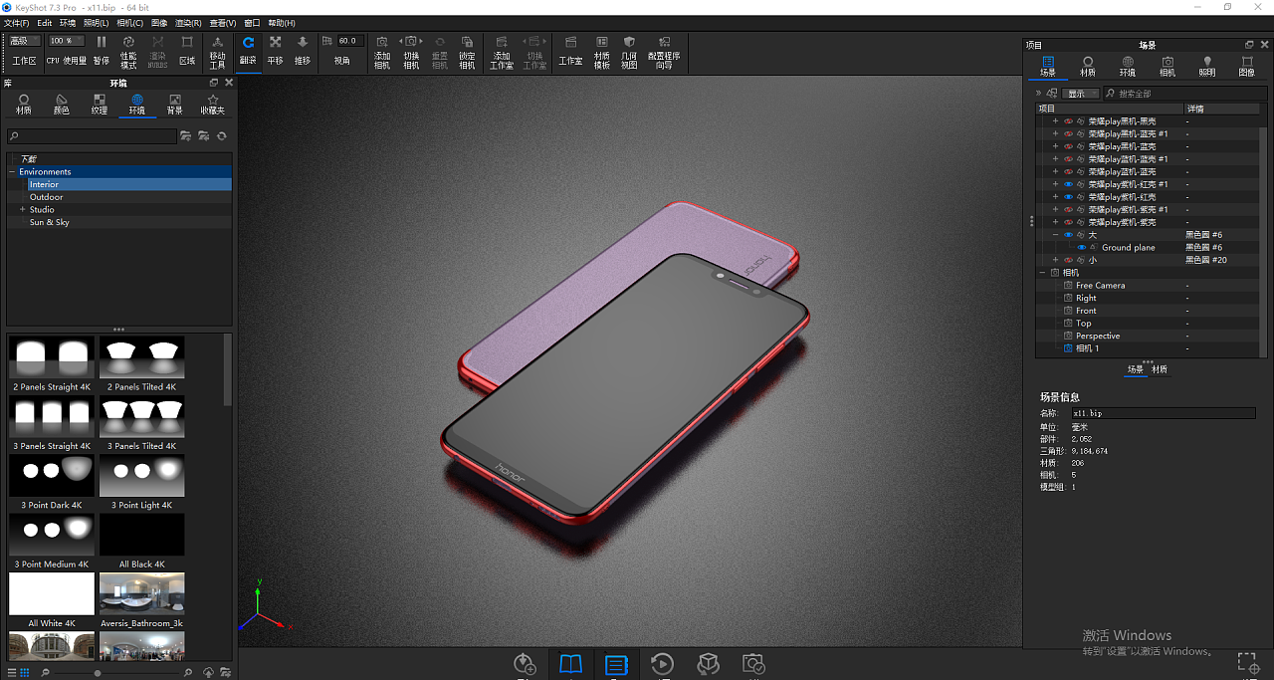
Task: Hide the 大 group
Action: pos(1068,235)
